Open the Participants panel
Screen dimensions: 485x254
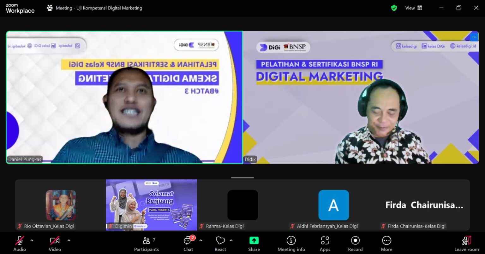(x=147, y=244)
